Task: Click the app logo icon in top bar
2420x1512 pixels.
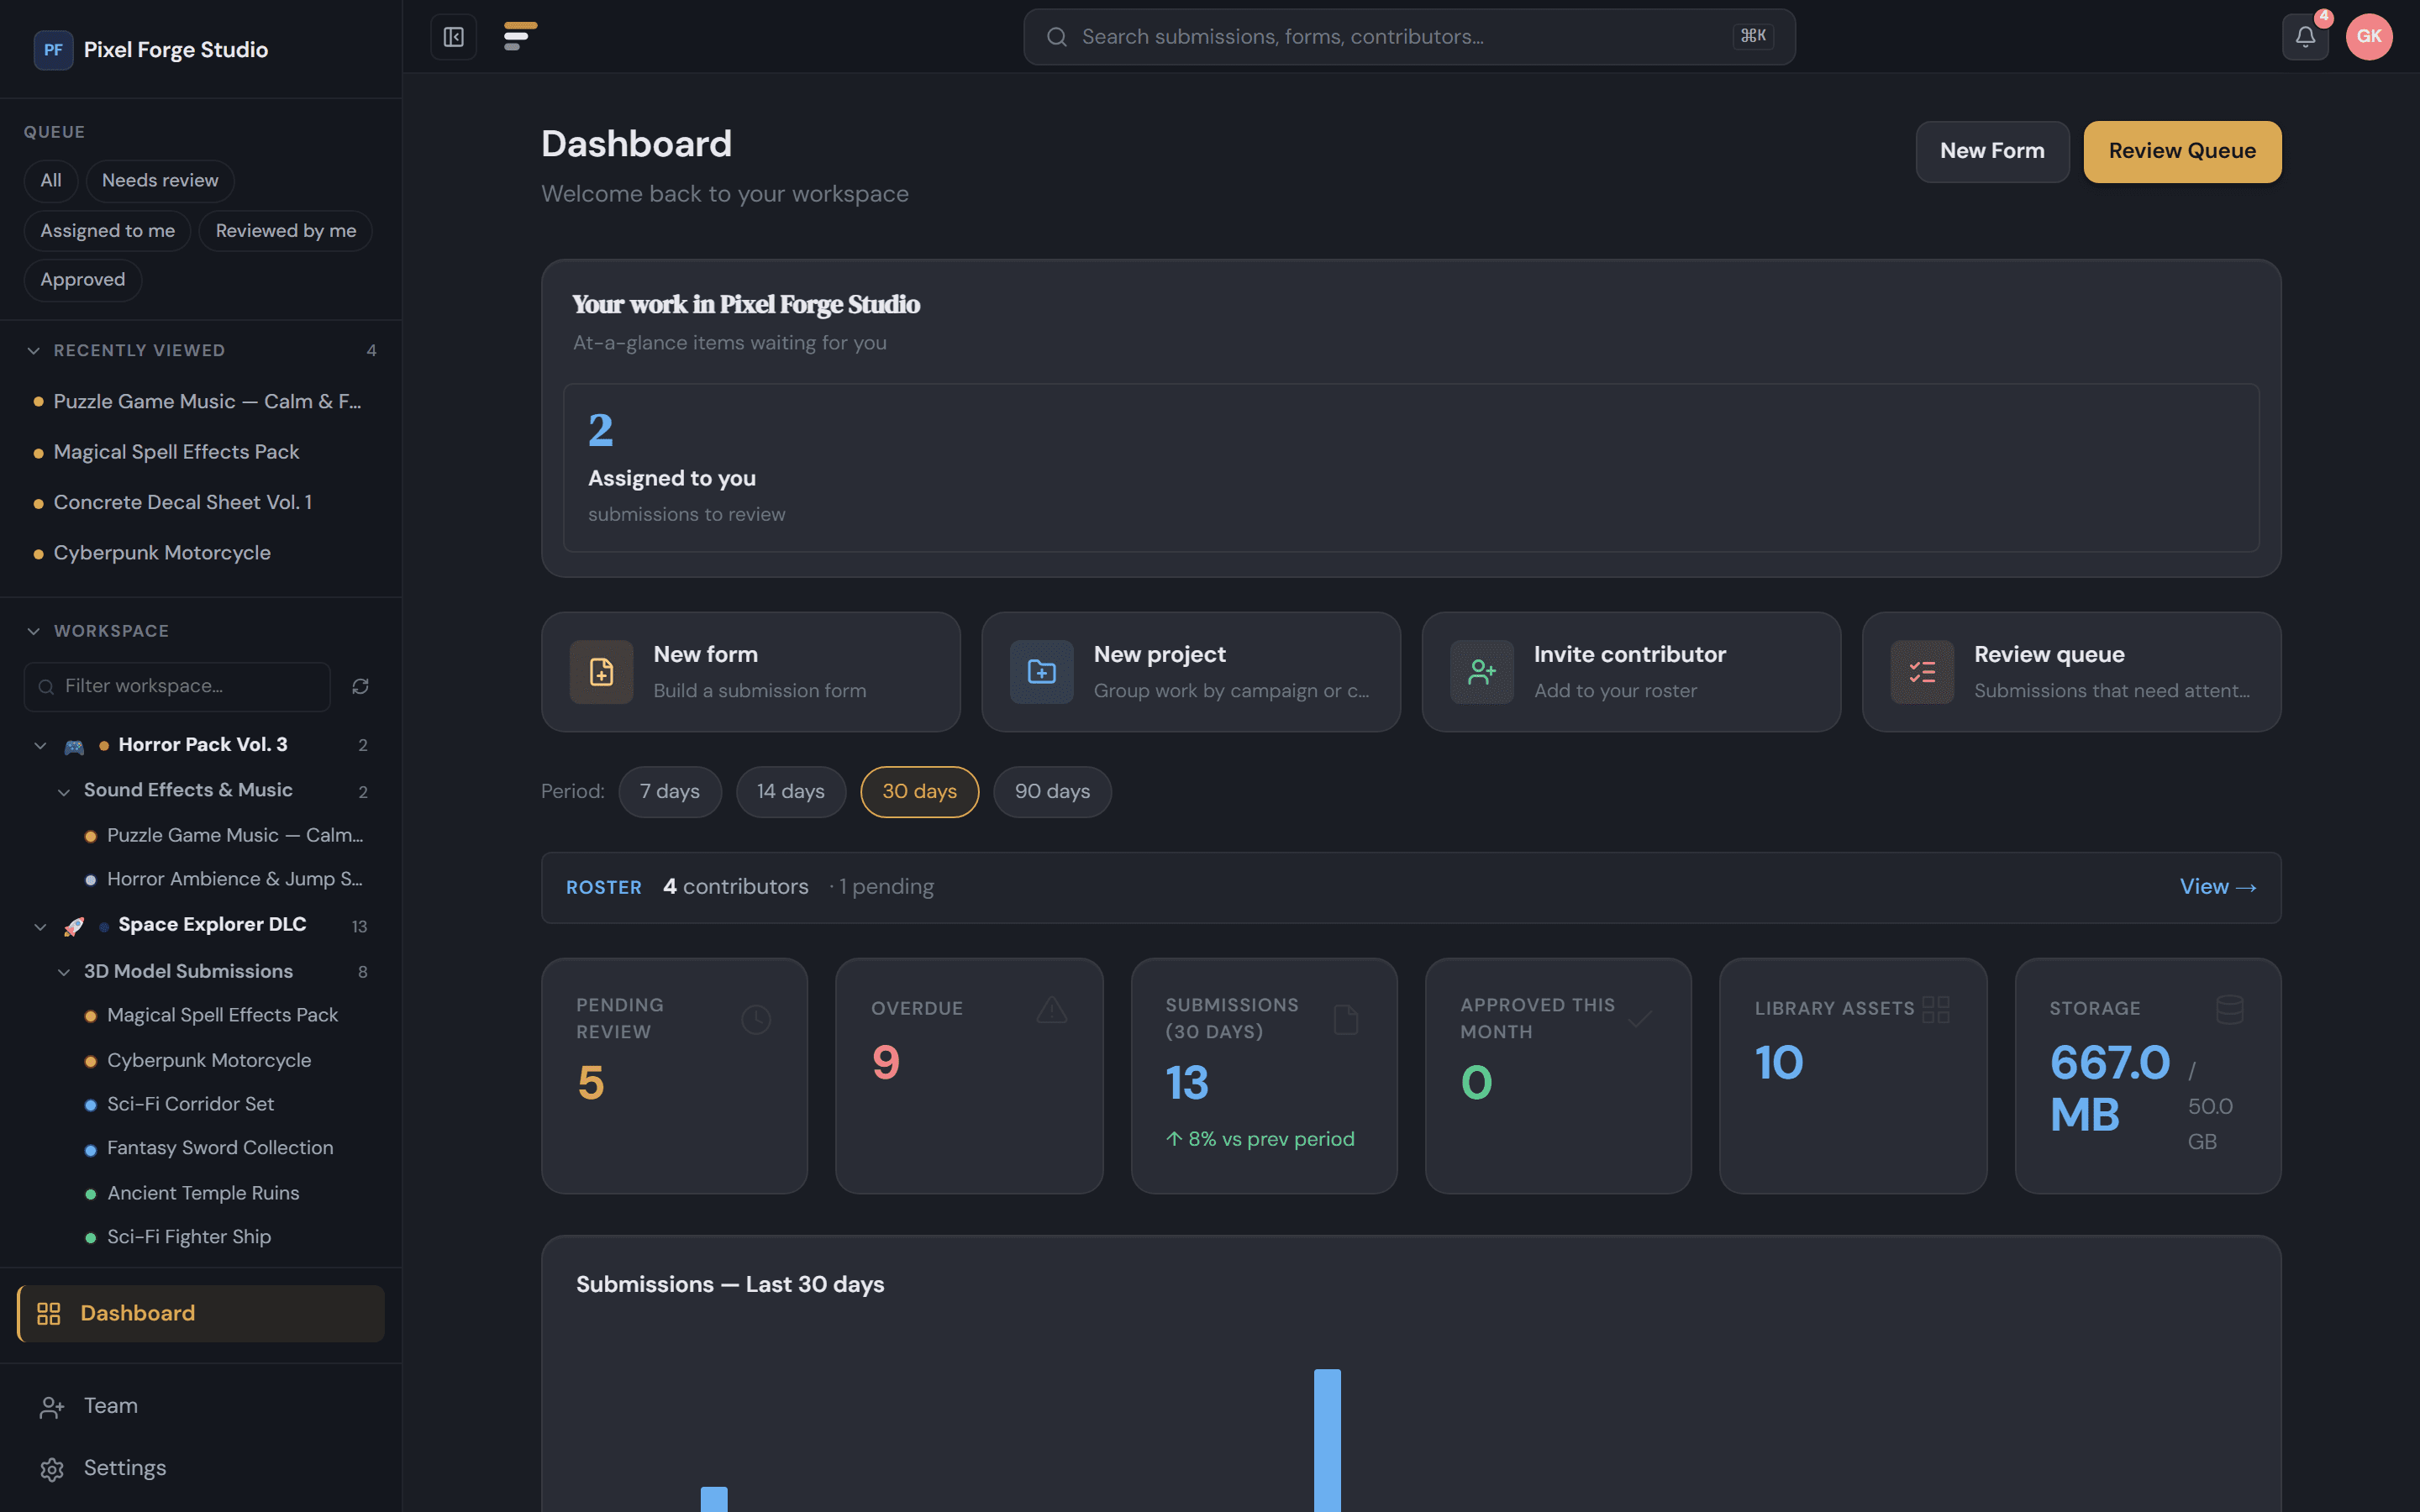Action: pyautogui.click(x=520, y=37)
